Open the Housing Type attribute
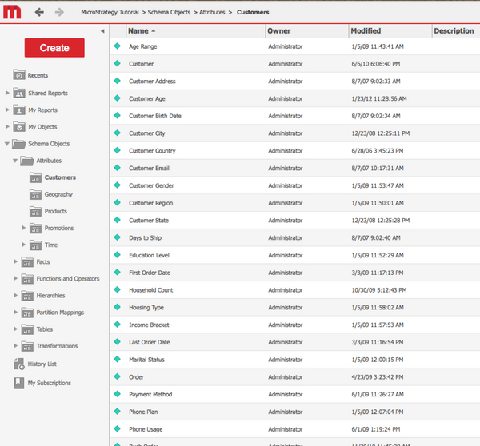The width and height of the screenshot is (480, 446). (x=146, y=308)
